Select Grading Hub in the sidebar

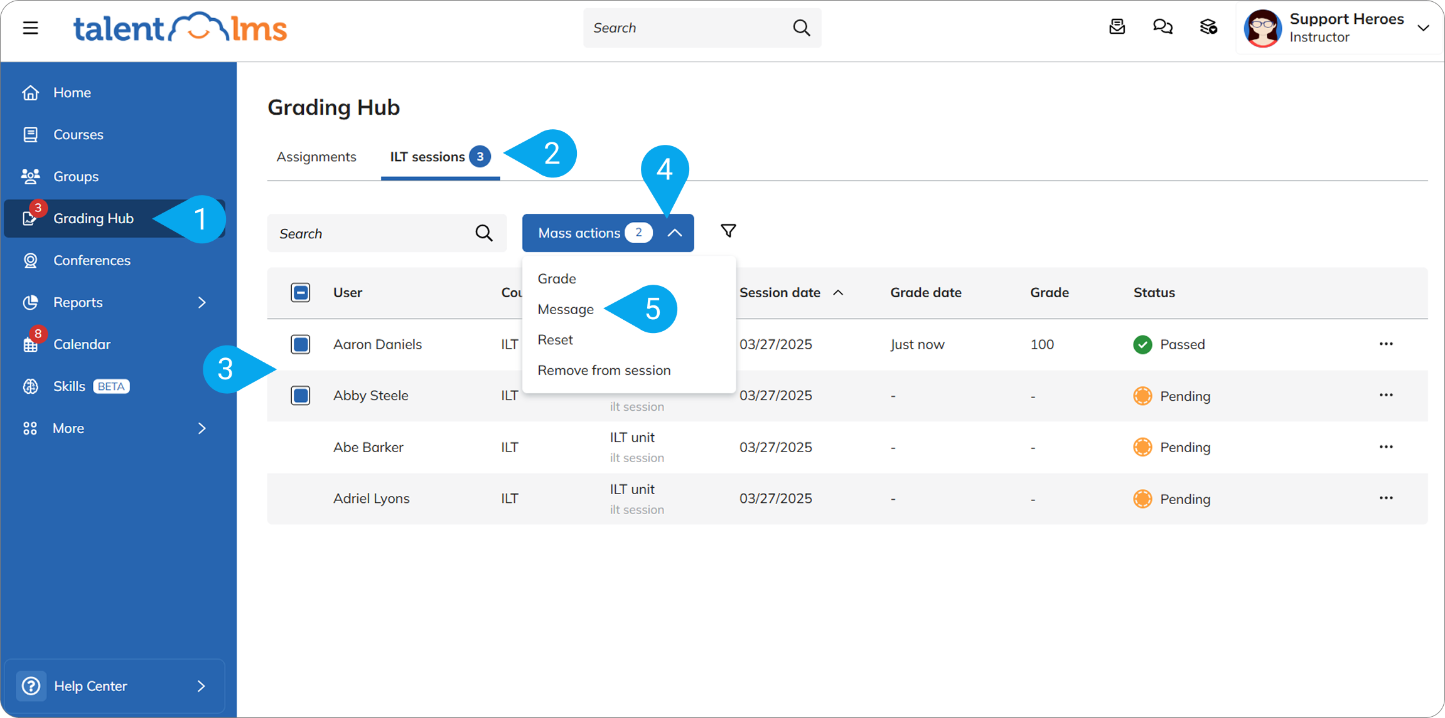pyautogui.click(x=114, y=218)
